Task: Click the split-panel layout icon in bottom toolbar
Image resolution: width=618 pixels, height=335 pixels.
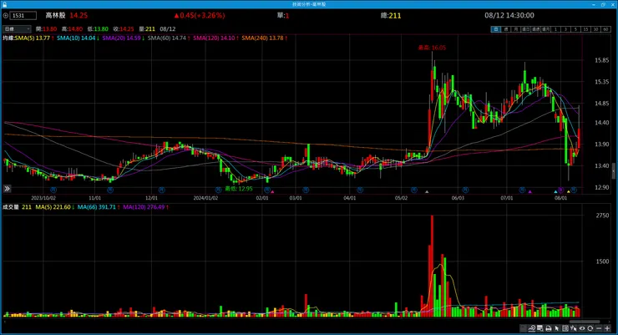Action: (x=565, y=328)
